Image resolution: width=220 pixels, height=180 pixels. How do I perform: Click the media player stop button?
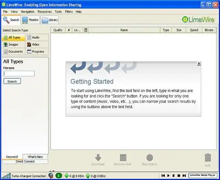(x=179, y=175)
